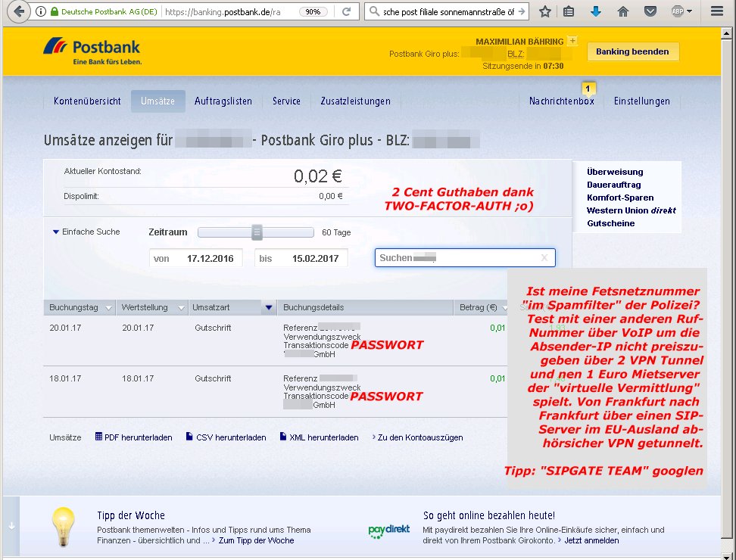Open the Adblock Plus ABP icon

pos(678,11)
